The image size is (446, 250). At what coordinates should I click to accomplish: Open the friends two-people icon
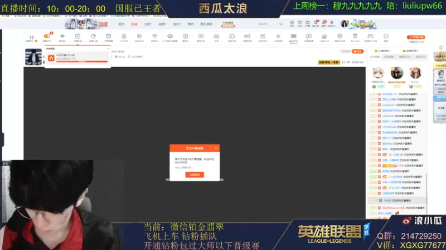[216, 37]
